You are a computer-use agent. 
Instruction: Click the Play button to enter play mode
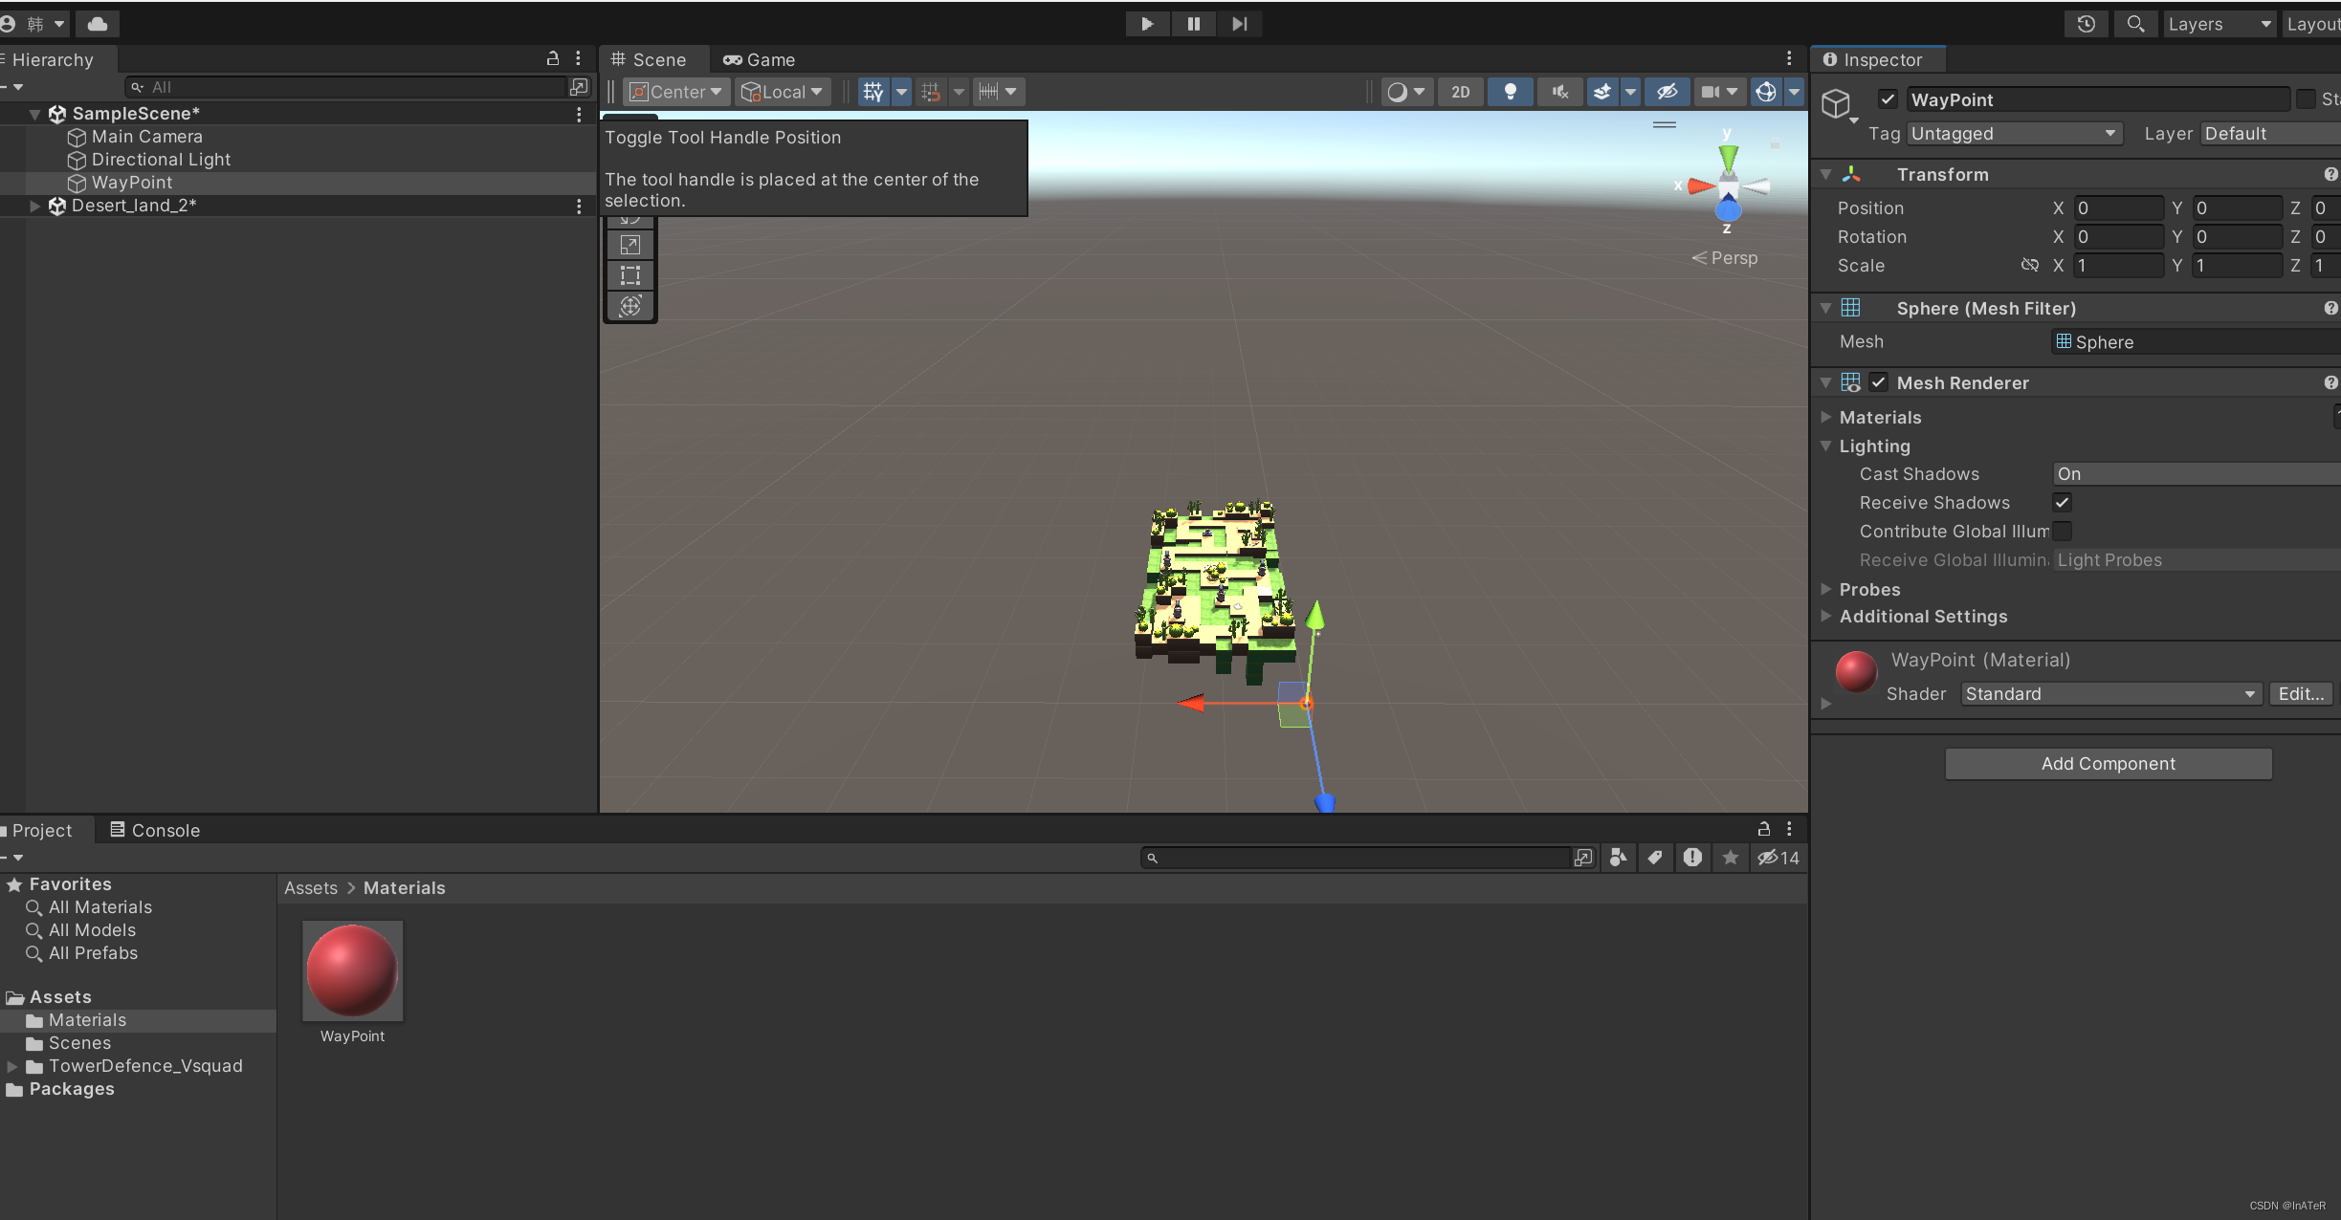(1147, 24)
